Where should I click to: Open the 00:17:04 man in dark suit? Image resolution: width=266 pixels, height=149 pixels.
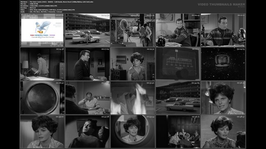[87, 64]
